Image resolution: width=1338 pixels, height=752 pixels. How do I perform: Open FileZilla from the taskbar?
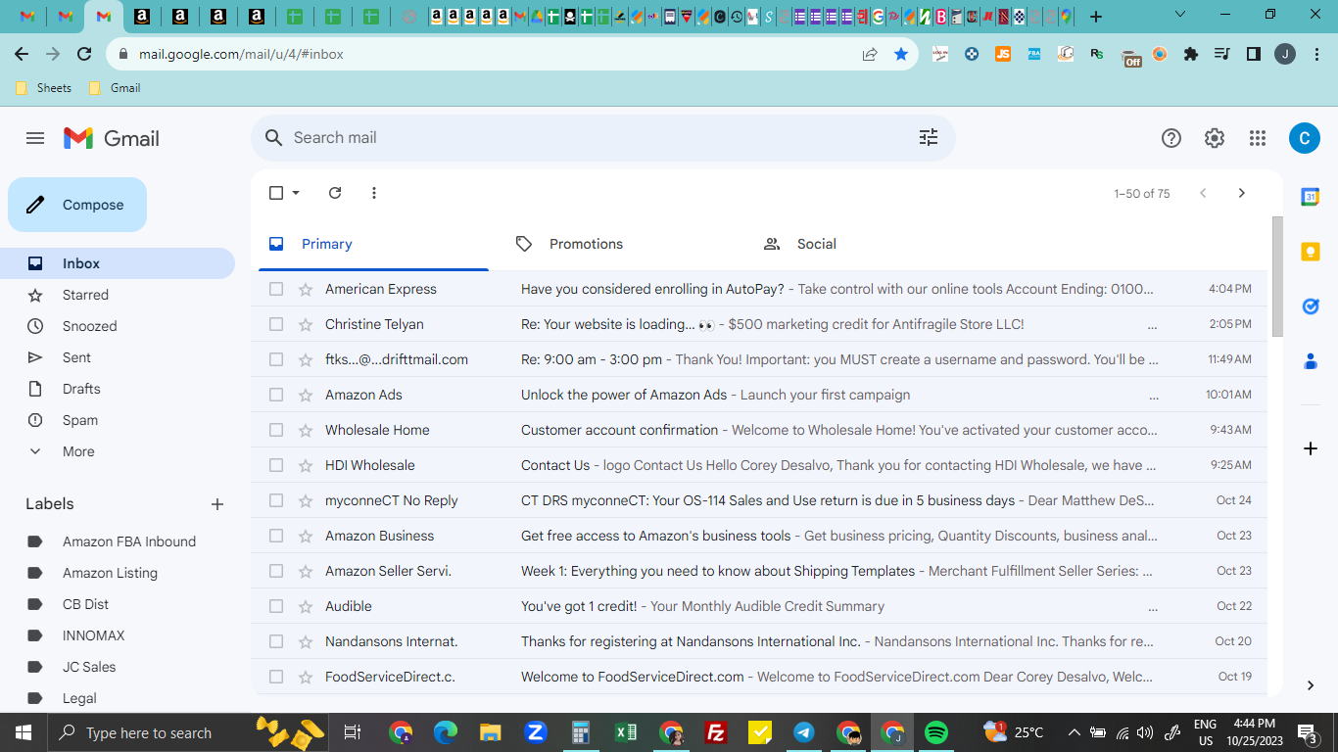click(x=716, y=732)
